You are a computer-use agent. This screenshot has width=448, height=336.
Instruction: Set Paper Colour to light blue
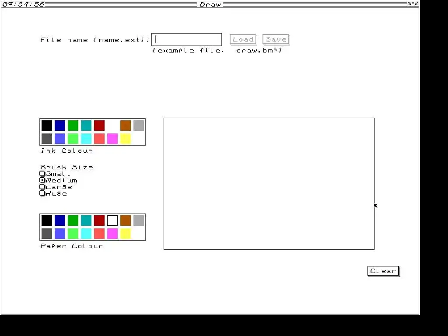point(60,234)
